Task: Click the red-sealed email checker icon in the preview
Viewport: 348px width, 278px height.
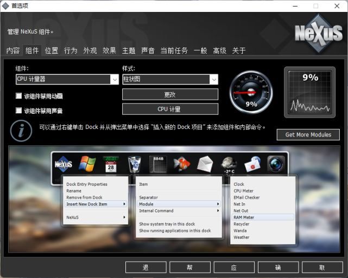Action: coord(252,164)
